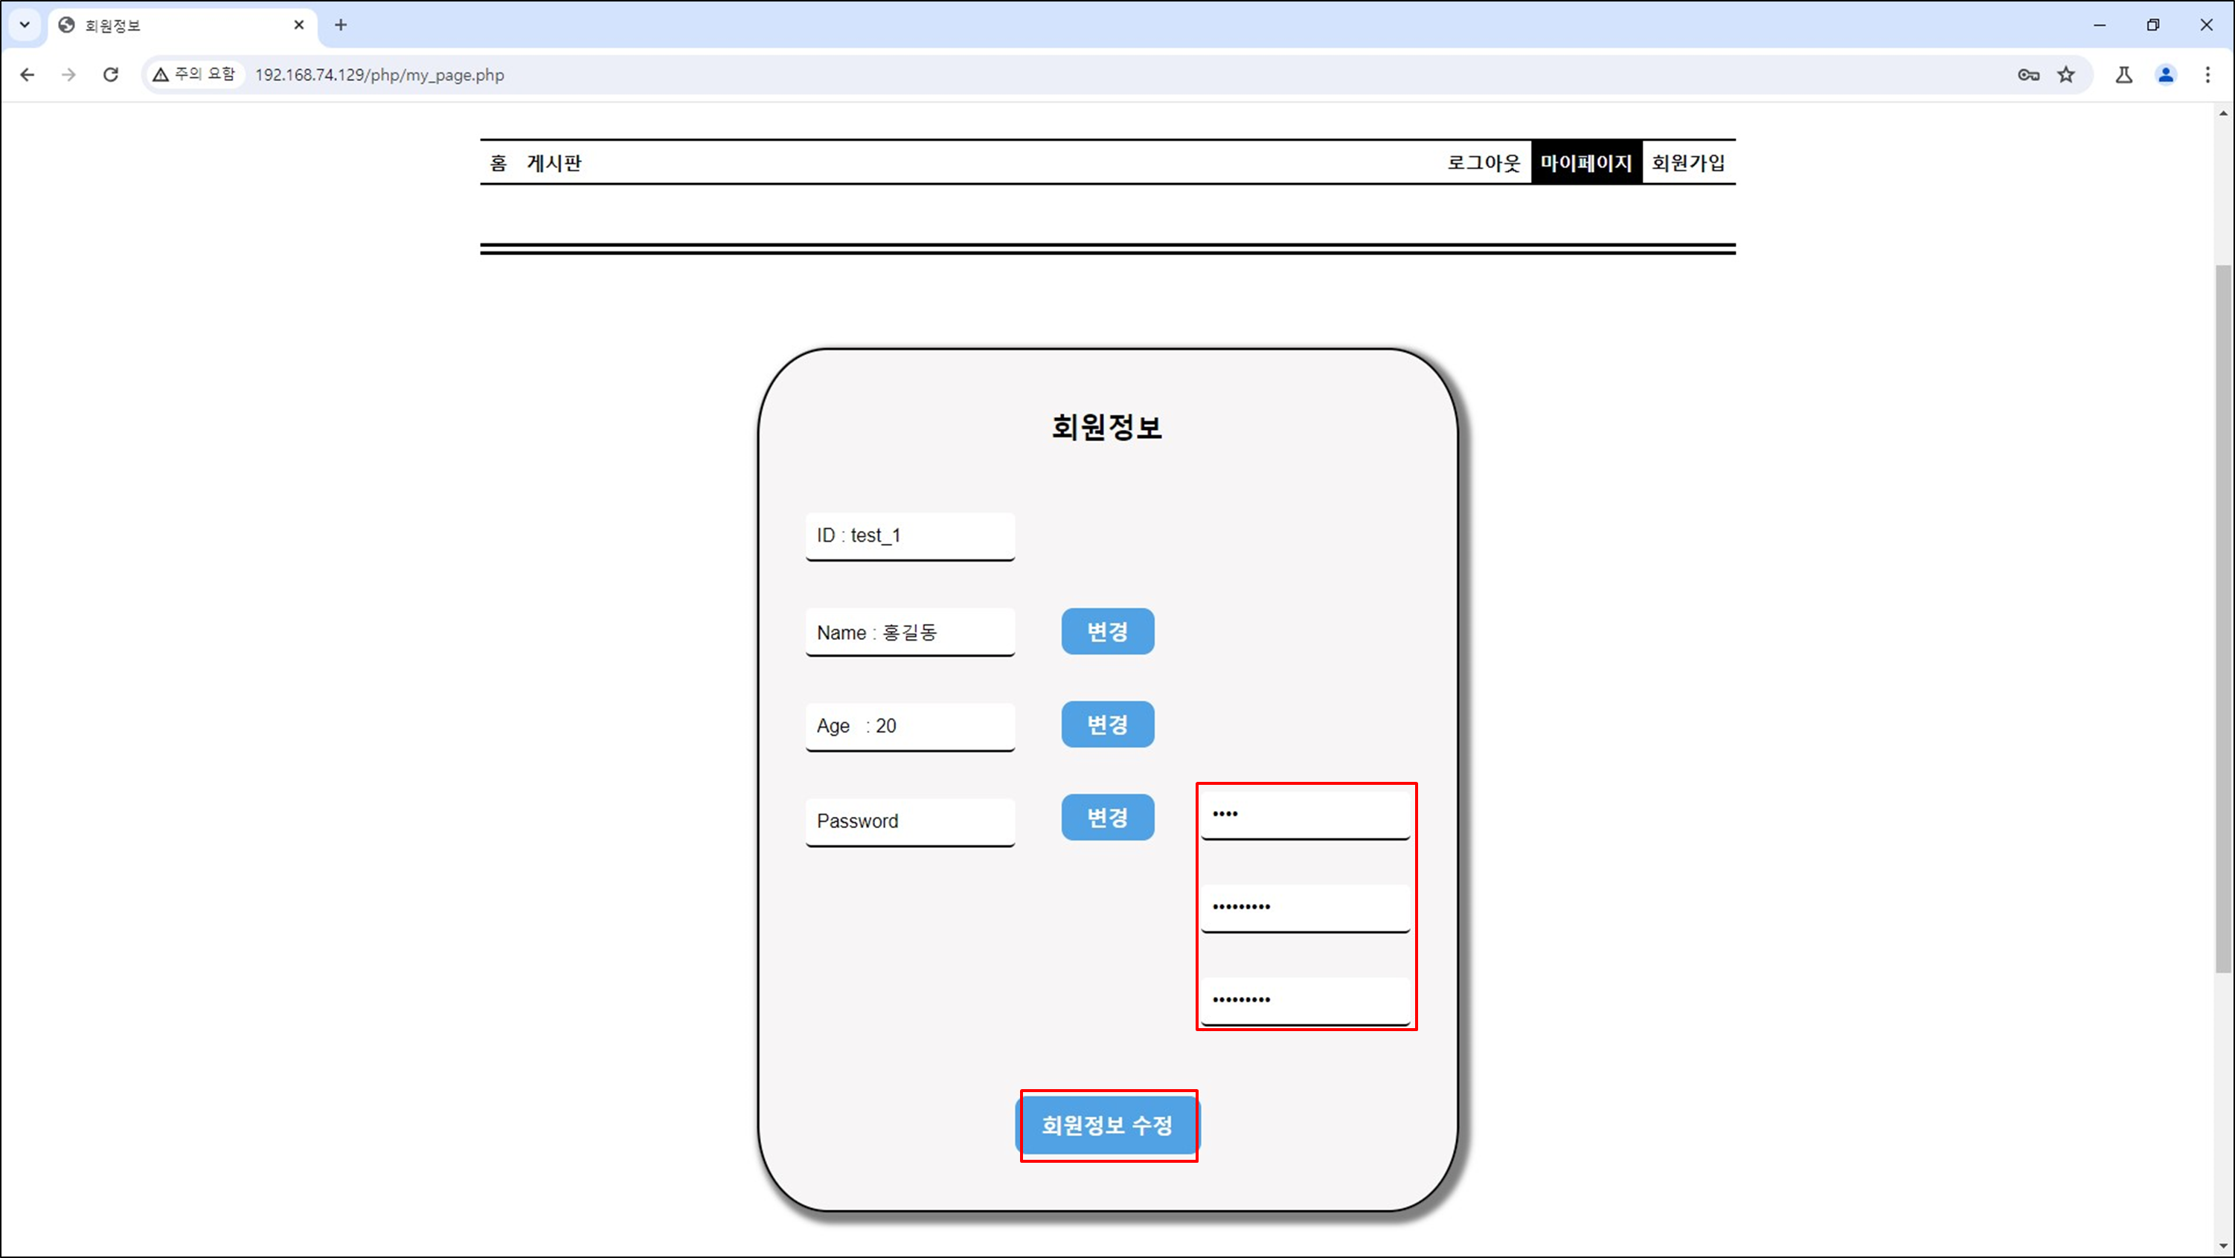Image resolution: width=2235 pixels, height=1258 pixels.
Task: Click the 회원정보 heading text
Action: point(1107,428)
